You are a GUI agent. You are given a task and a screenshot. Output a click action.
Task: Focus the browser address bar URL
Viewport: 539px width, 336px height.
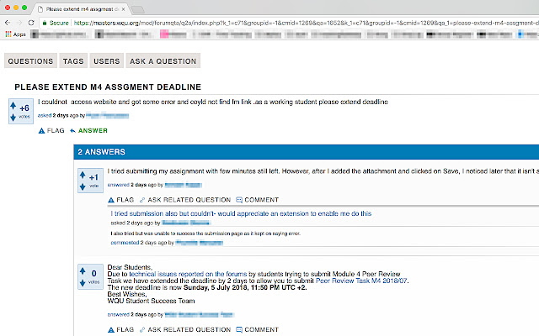pos(306,23)
